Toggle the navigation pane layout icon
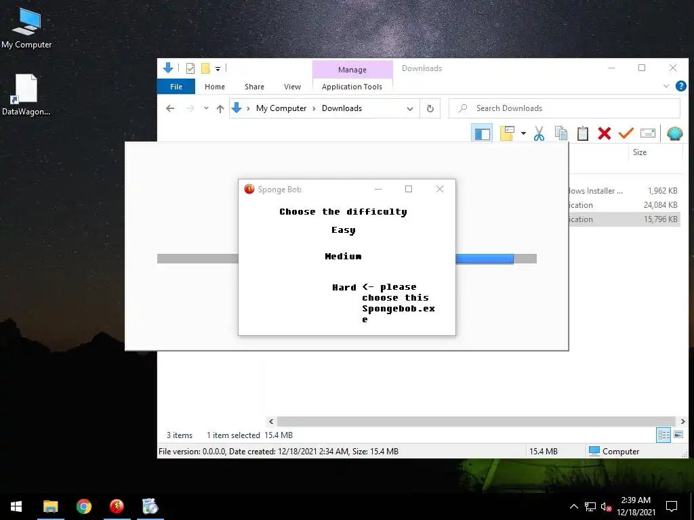The height and width of the screenshot is (520, 694). click(482, 133)
